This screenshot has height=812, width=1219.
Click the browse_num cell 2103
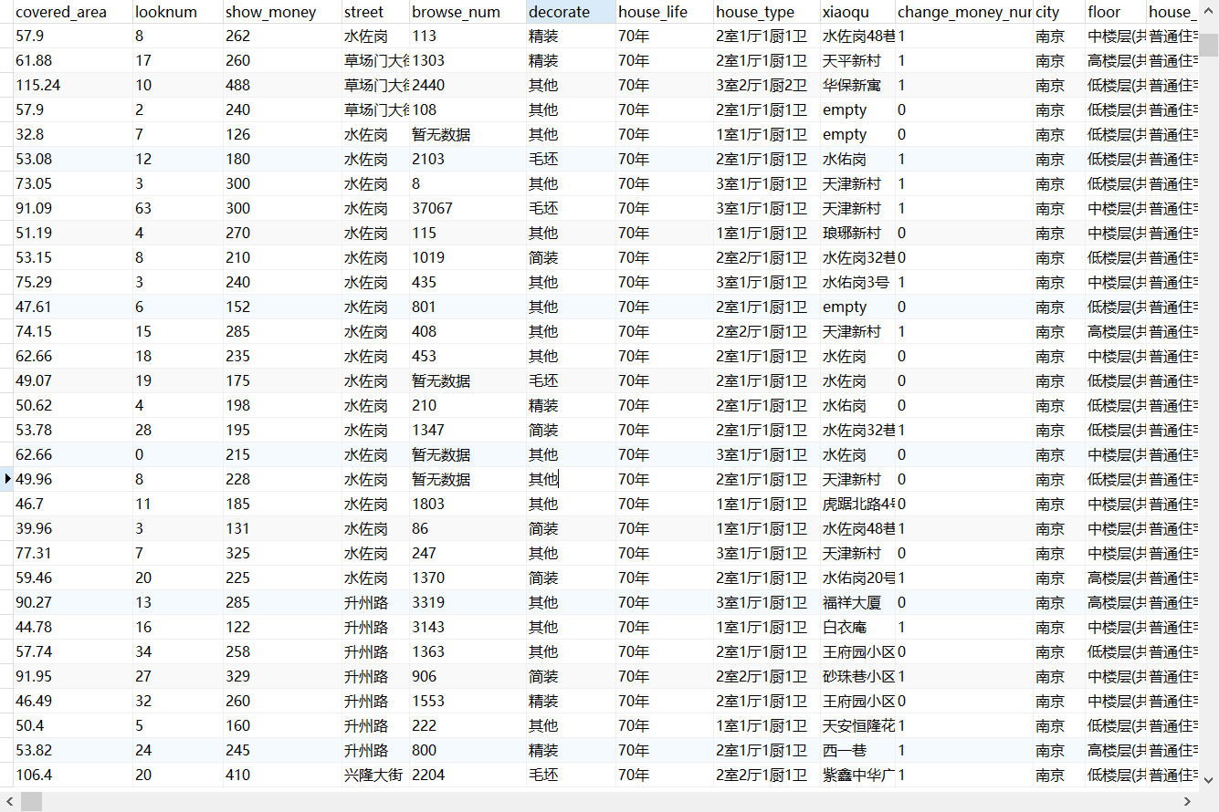(x=468, y=159)
